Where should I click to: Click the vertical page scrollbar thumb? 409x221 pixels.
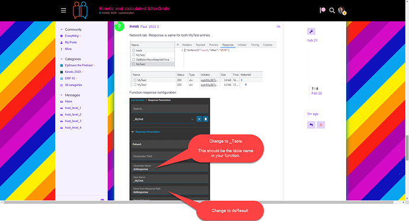407,148
